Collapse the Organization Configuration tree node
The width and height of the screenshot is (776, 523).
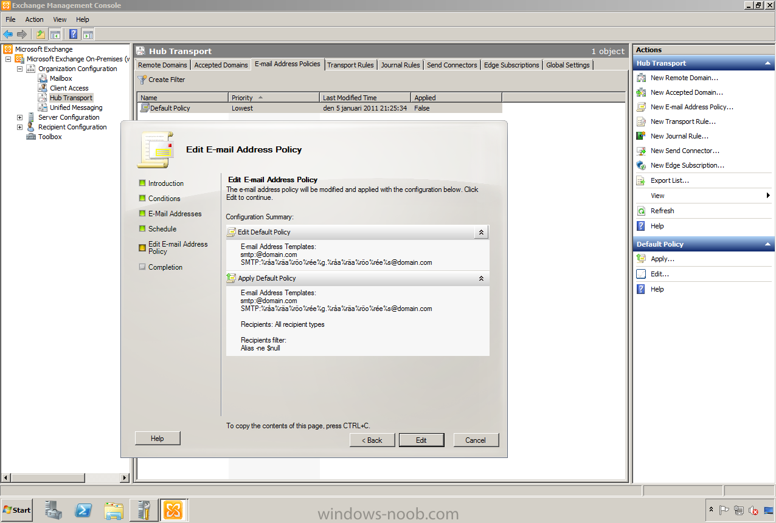pyautogui.click(x=19, y=69)
